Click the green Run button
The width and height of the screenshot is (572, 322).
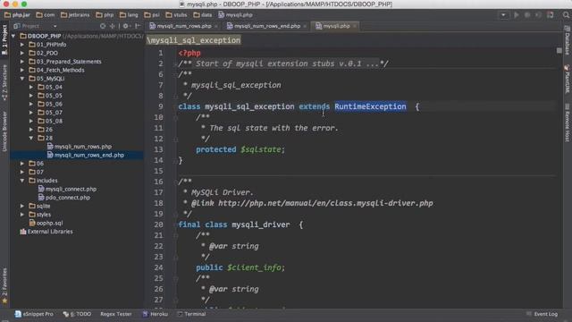[517, 15]
